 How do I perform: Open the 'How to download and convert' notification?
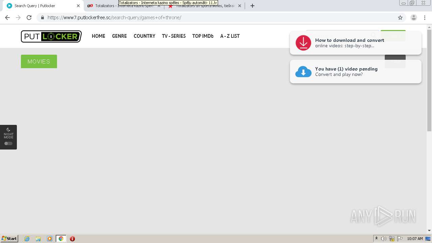355,43
